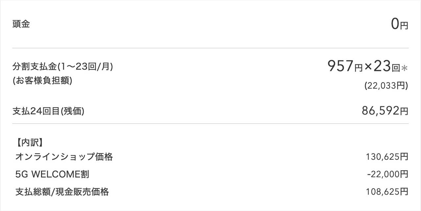
Task: Select the 分割支払金(1〜23回/月) label
Action: click(x=63, y=67)
